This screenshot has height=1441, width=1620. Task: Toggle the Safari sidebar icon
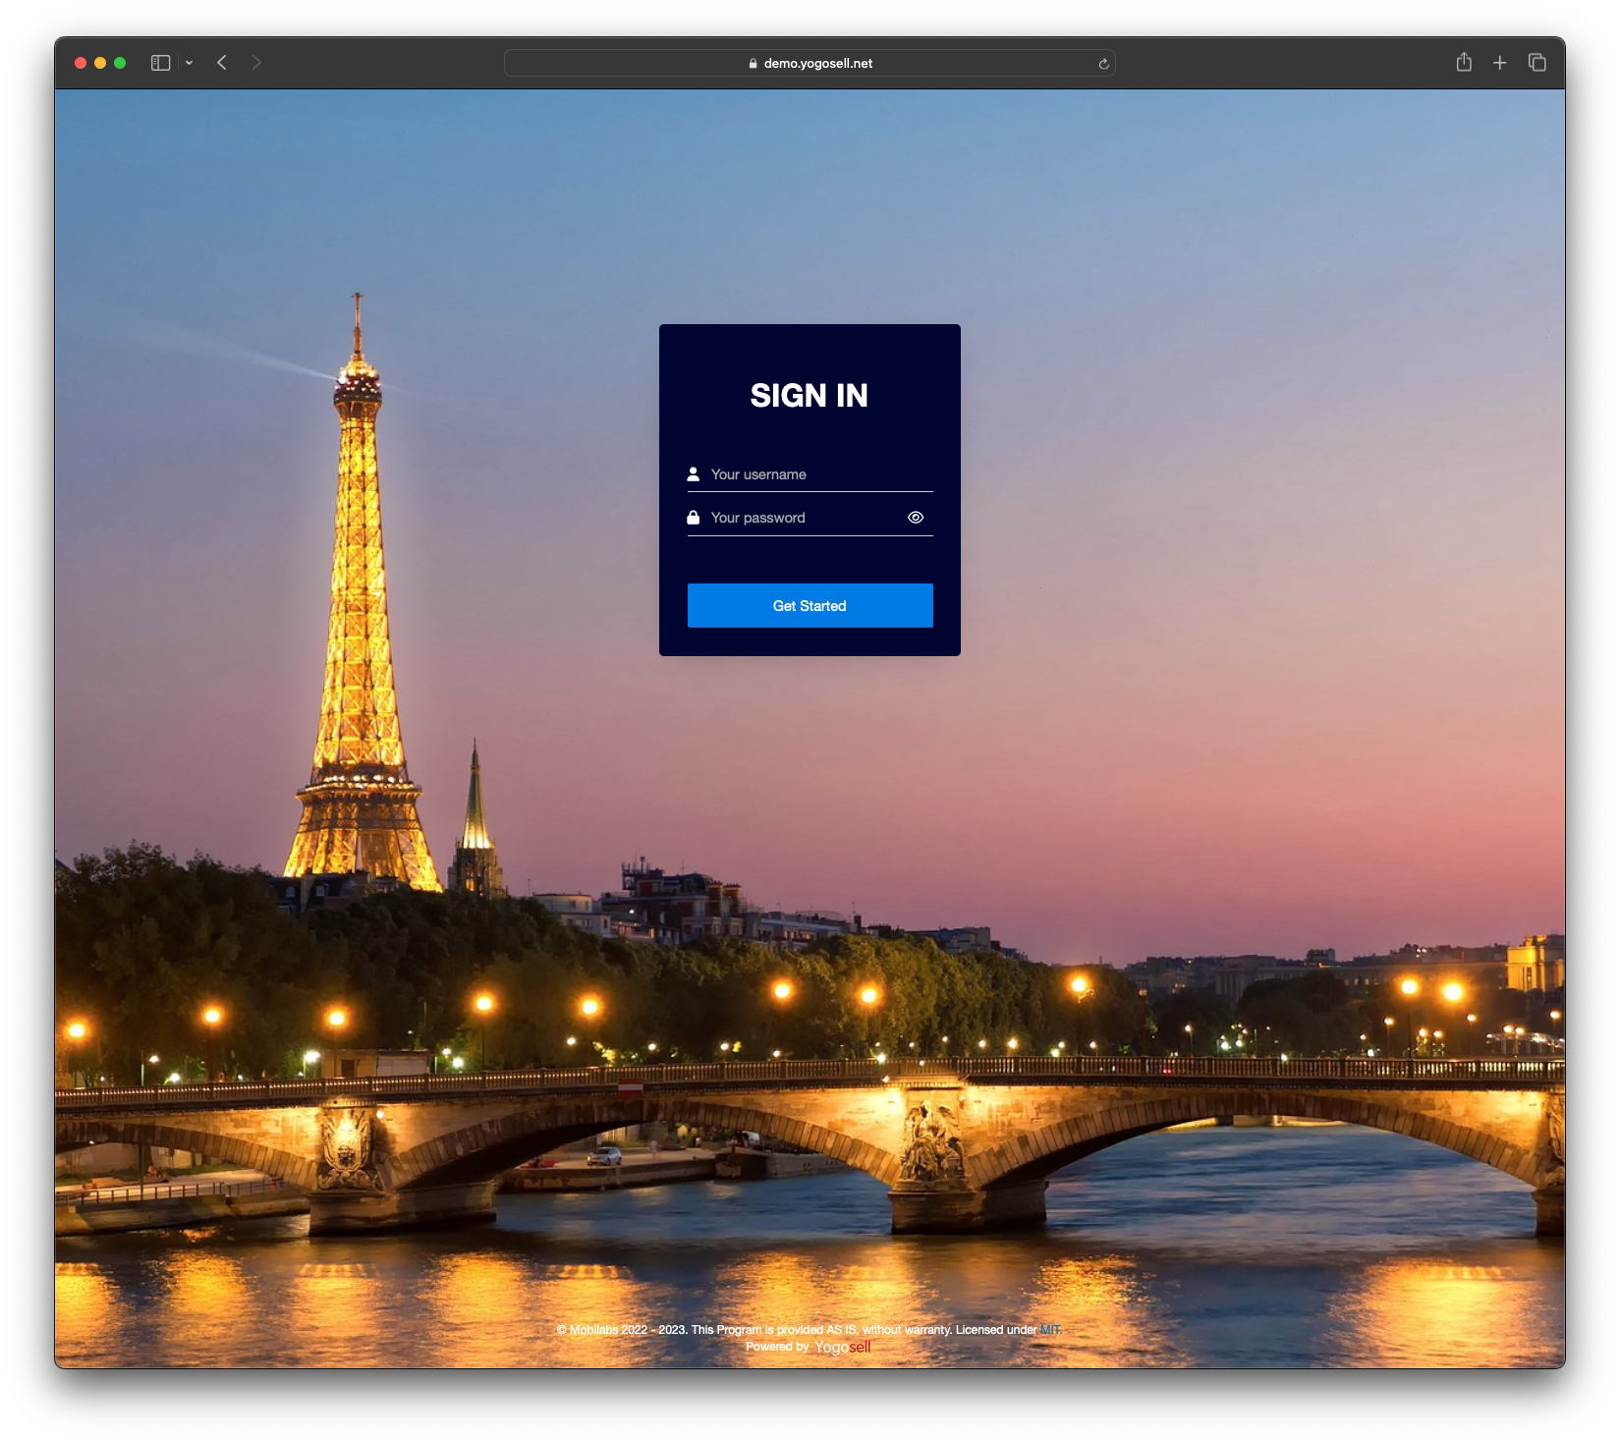pyautogui.click(x=160, y=63)
